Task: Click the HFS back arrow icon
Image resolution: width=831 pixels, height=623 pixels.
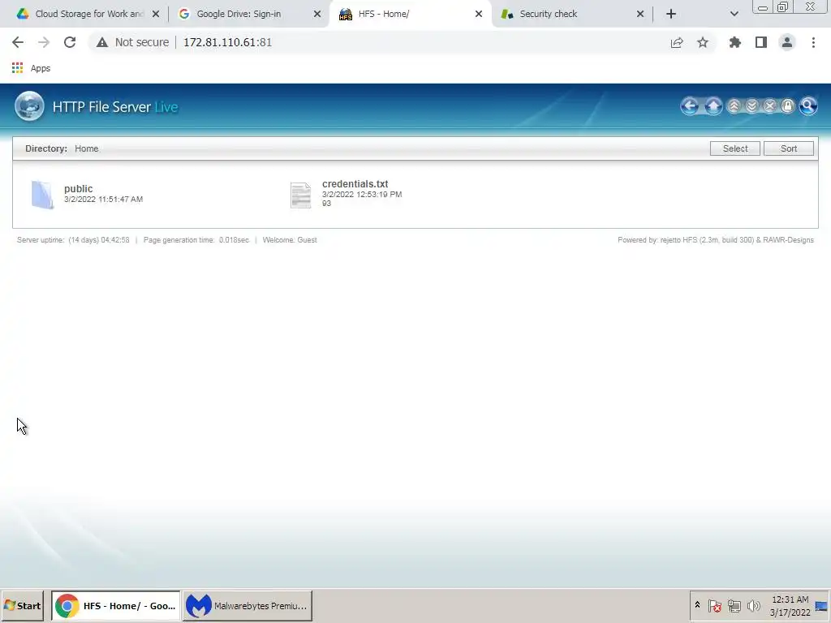Action: 690,106
